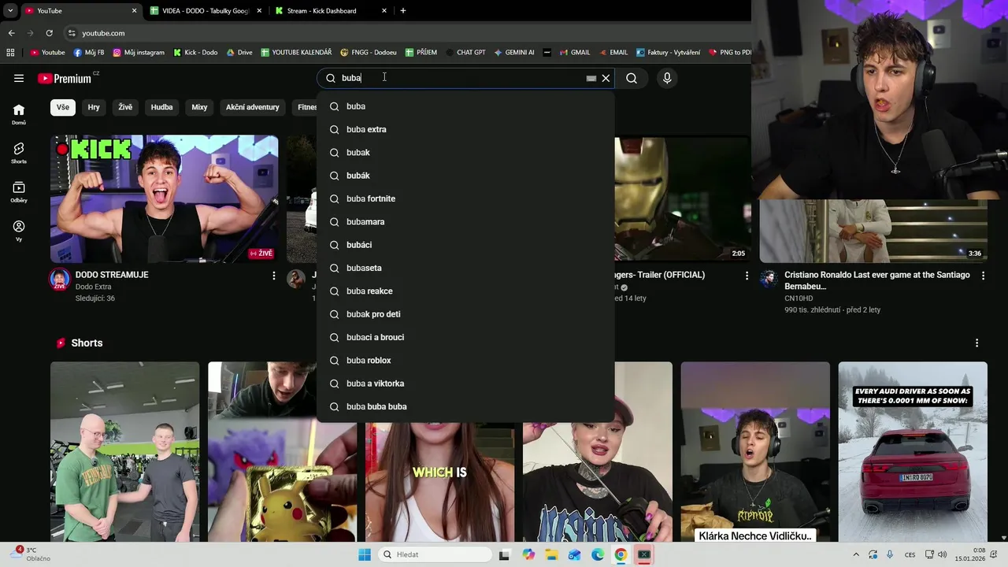Open the Shorts section options menu

pos(976,343)
